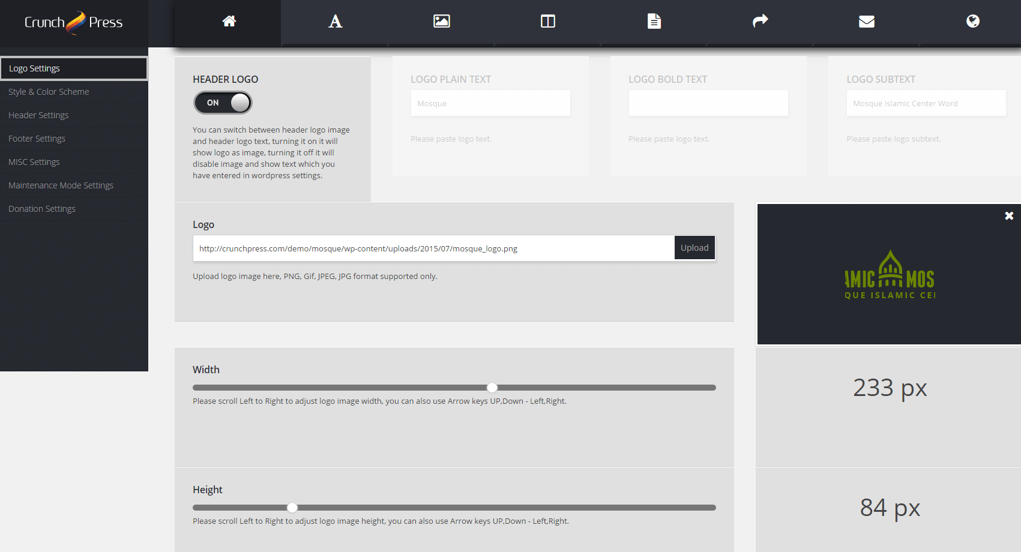The height and width of the screenshot is (552, 1021).
Task: Open the document page settings icon
Action: (x=654, y=22)
